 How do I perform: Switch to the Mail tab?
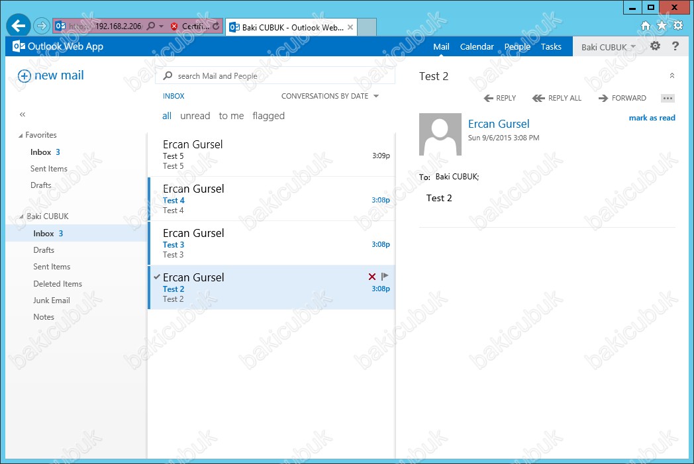point(441,46)
